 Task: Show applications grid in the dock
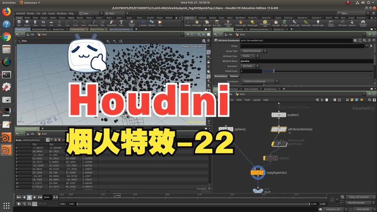pyautogui.click(x=6, y=206)
